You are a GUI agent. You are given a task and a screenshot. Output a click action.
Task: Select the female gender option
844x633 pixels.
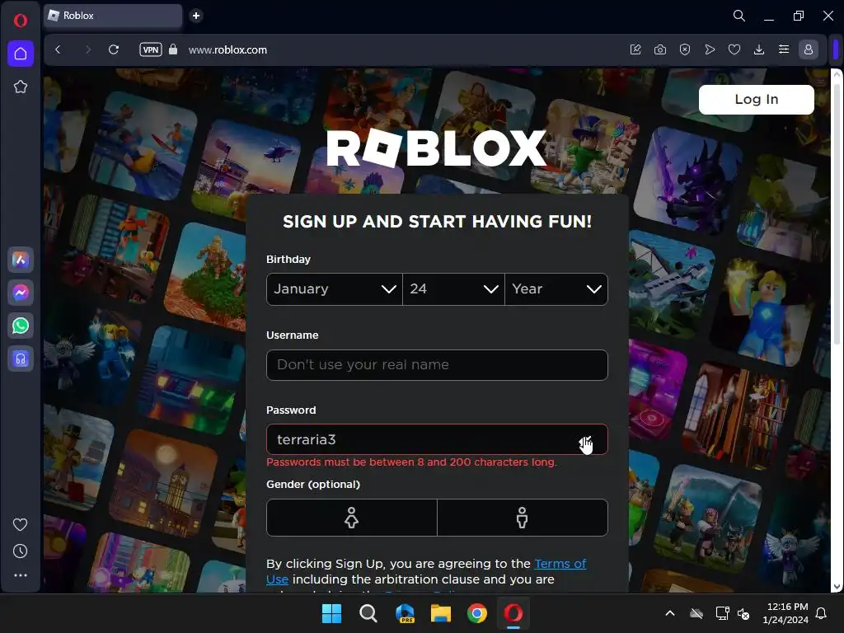(x=351, y=518)
